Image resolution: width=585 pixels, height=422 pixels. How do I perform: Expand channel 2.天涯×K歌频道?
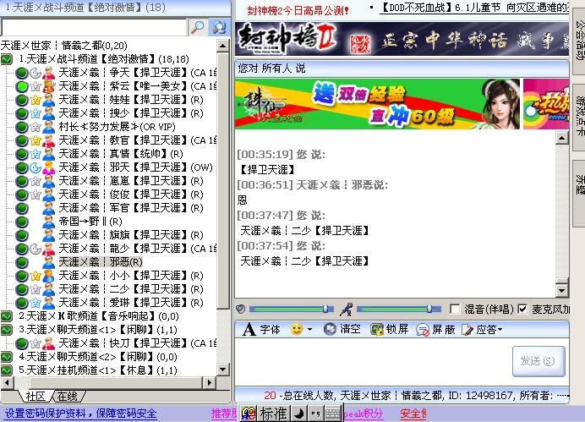click(7, 316)
